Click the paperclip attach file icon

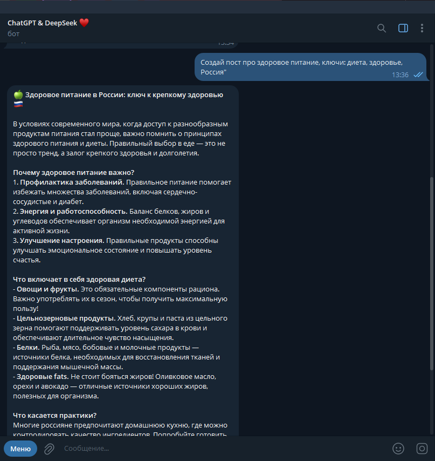(49, 449)
